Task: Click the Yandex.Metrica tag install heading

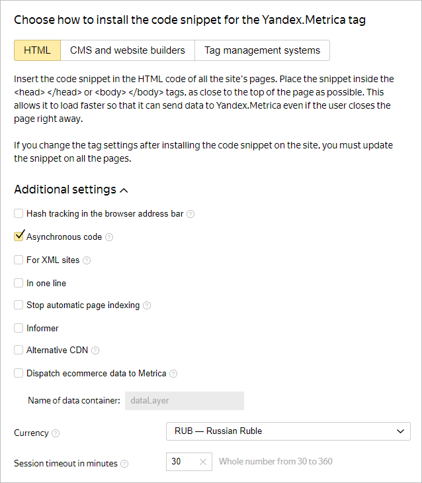Action: (x=190, y=20)
